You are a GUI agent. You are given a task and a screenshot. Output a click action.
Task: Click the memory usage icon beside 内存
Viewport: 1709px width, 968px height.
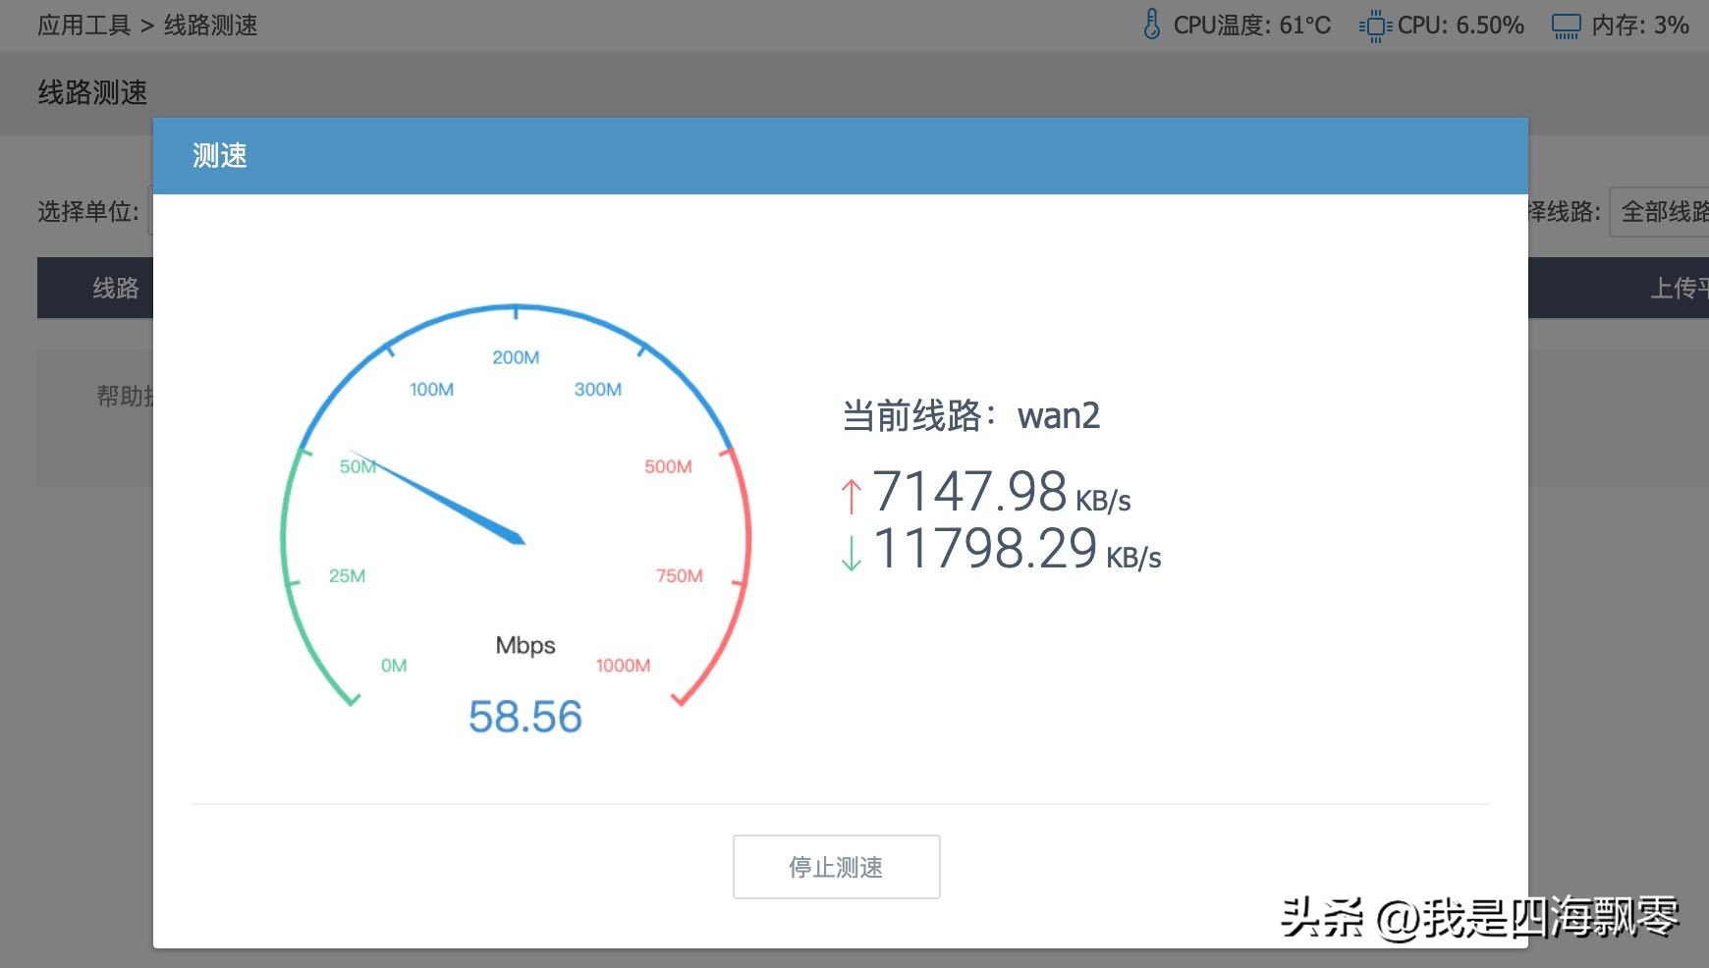pos(1568,25)
